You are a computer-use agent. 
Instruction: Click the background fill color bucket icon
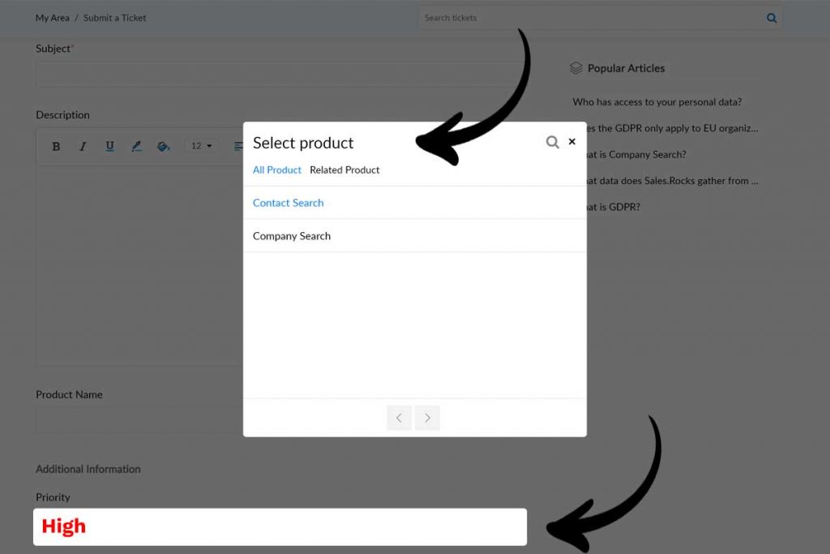tap(163, 147)
